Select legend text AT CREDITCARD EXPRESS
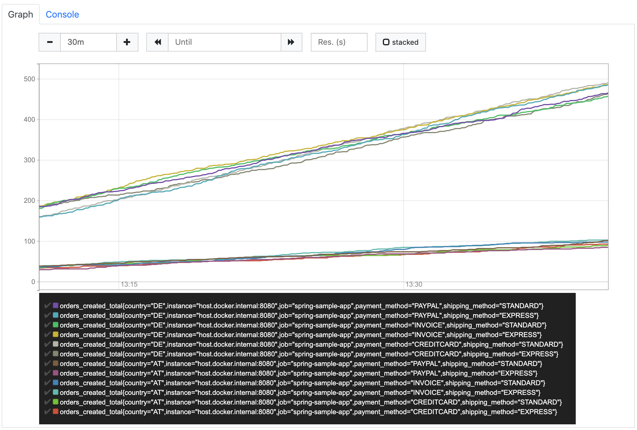The height and width of the screenshot is (430, 637). point(309,412)
